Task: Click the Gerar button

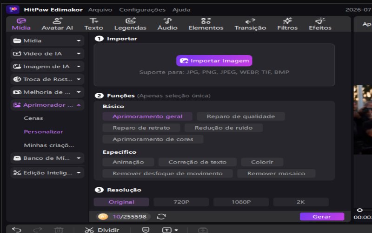Action: tap(322, 217)
